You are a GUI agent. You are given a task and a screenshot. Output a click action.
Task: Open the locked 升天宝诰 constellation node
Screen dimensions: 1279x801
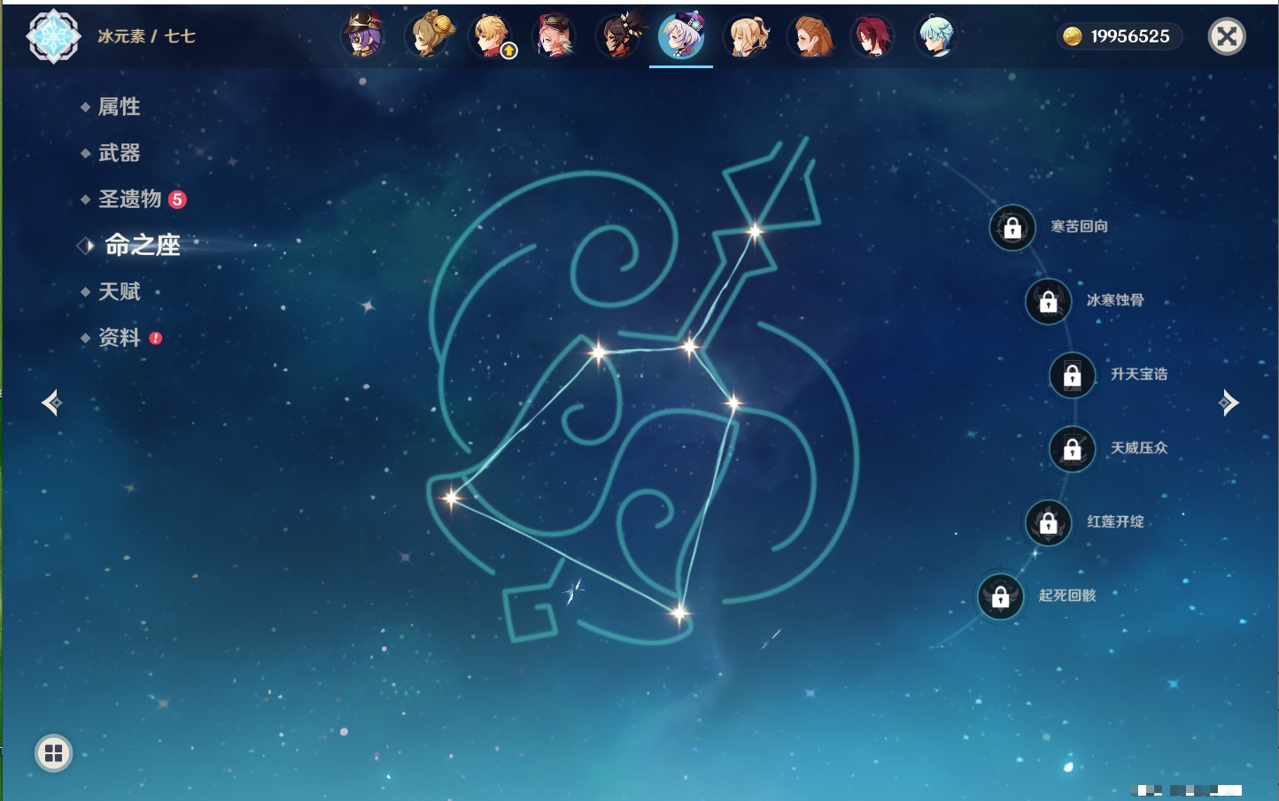pyautogui.click(x=1073, y=375)
